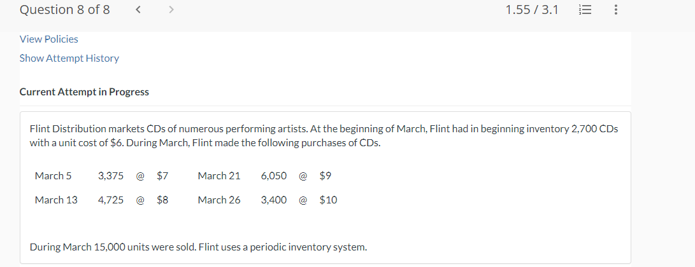Select the March 13 purchase date
The image size is (695, 267).
coord(56,200)
